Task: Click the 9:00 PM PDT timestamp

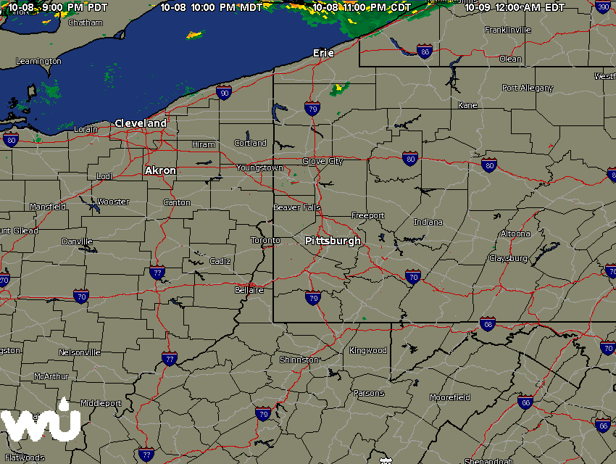Action: [57, 7]
